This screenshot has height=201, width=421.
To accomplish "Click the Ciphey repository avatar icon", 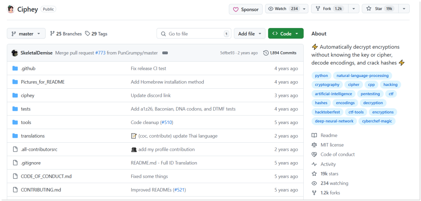I will (11, 9).
